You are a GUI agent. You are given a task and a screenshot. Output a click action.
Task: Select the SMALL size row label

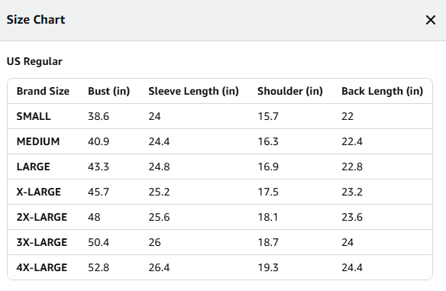(34, 116)
